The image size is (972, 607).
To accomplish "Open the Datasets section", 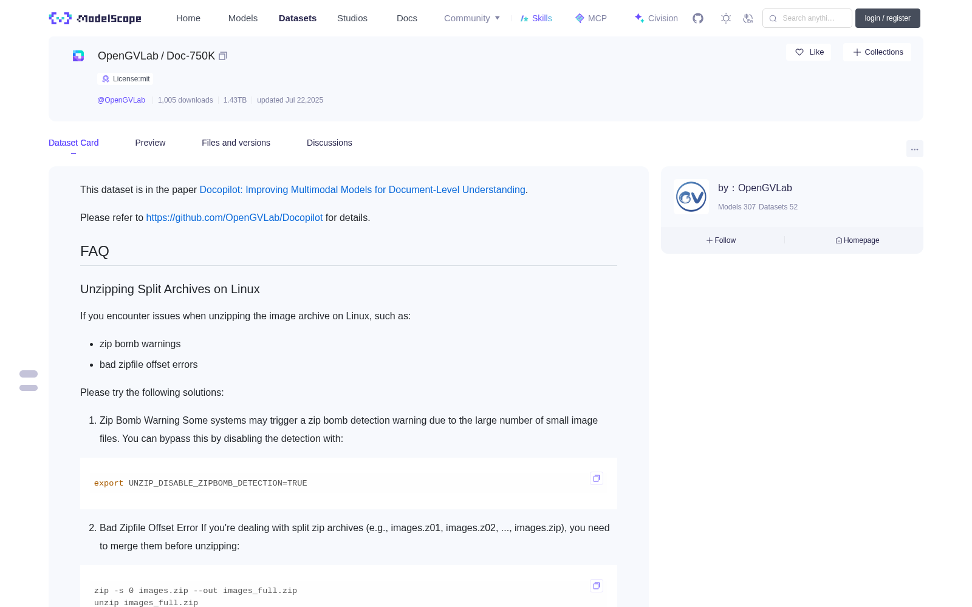I will (x=298, y=18).
